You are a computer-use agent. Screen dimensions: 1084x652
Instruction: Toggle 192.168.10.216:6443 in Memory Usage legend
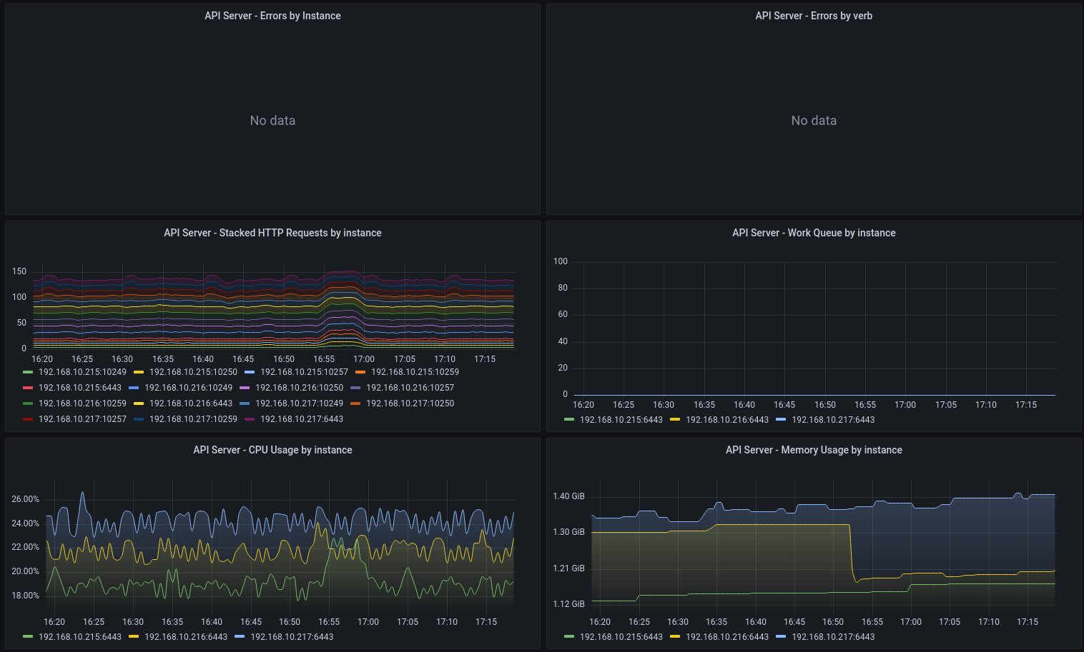pos(727,637)
